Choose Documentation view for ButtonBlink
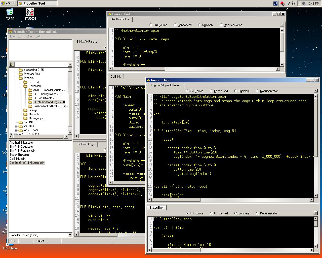322x258 pixels. [x=257, y=213]
